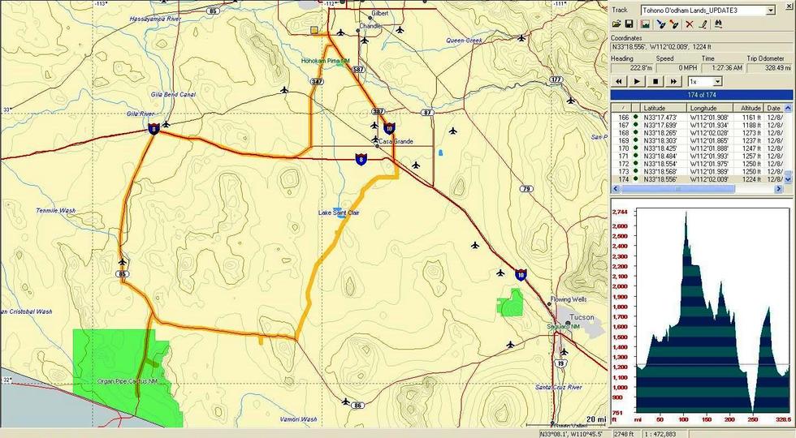This screenshot has height=438, width=796.
Task: Click the binoculars find icon
Action: click(718, 24)
